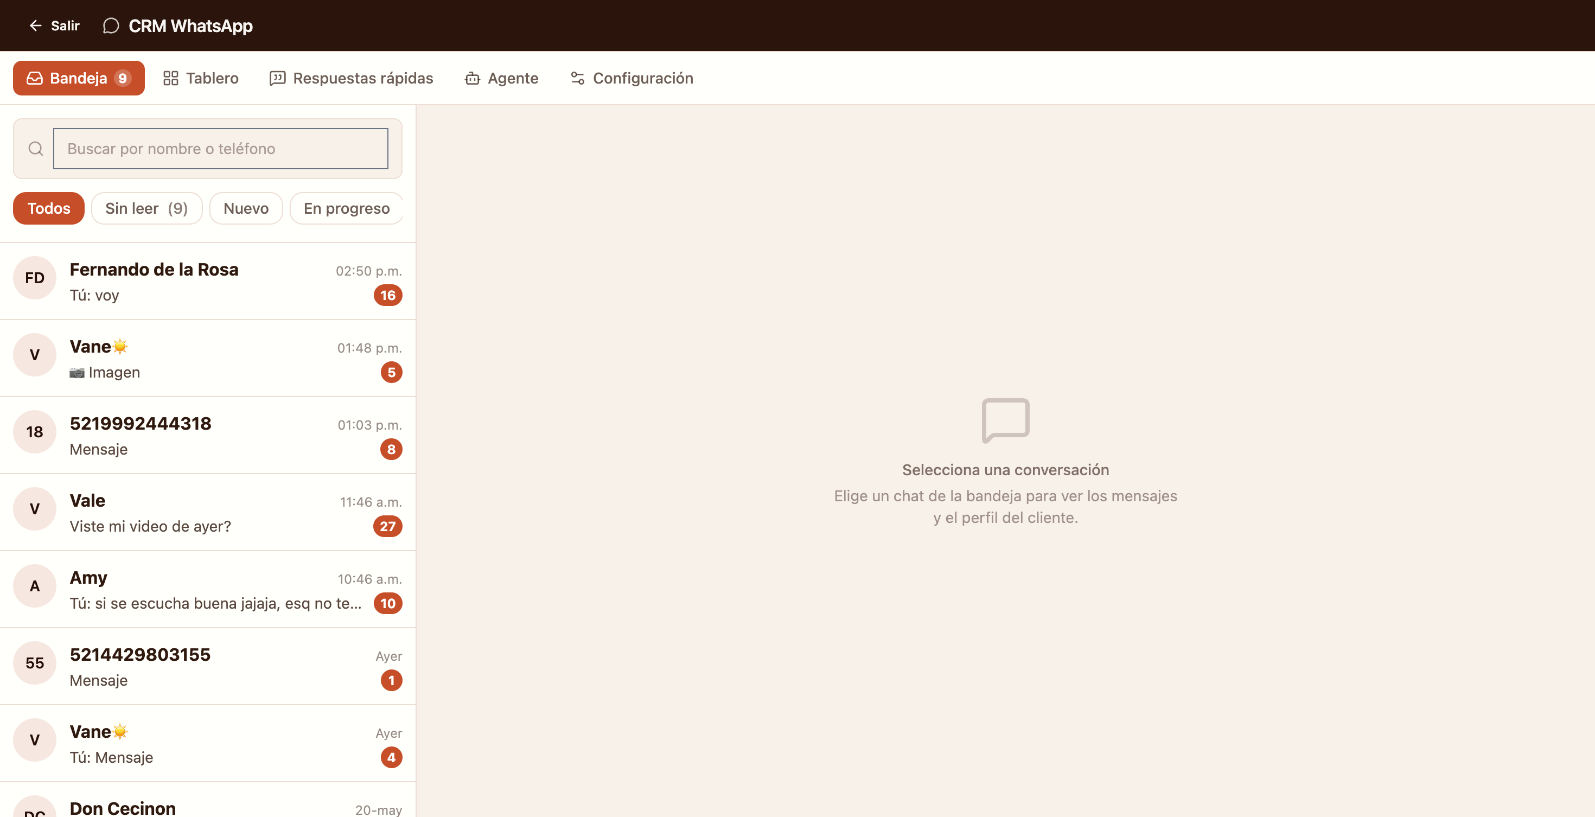This screenshot has height=817, width=1595.
Task: Click the CRM WhatsApp title
Action: [x=191, y=25]
